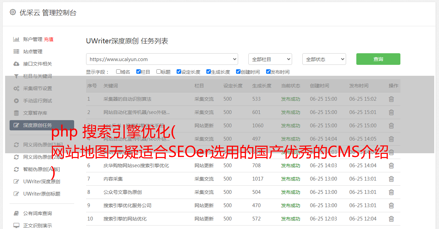The height and width of the screenshot is (229, 439).
Task: Delete row 1 using its trash icon
Action: click(391, 99)
